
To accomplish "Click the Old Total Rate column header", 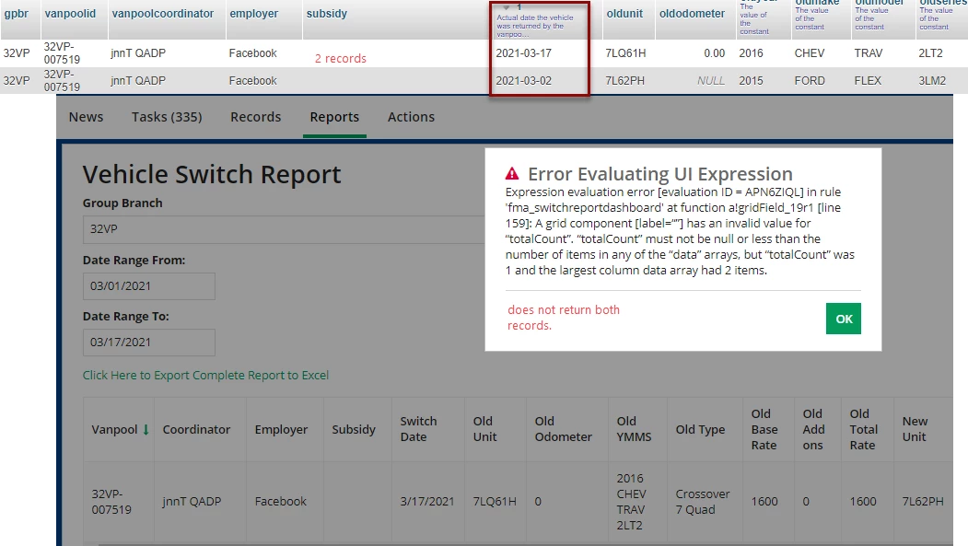I will [863, 429].
